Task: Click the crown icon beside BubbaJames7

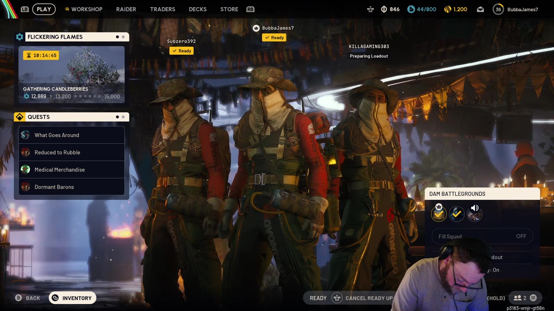Action: coord(256,28)
